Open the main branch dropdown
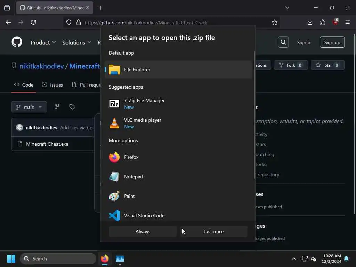 pos(29,107)
